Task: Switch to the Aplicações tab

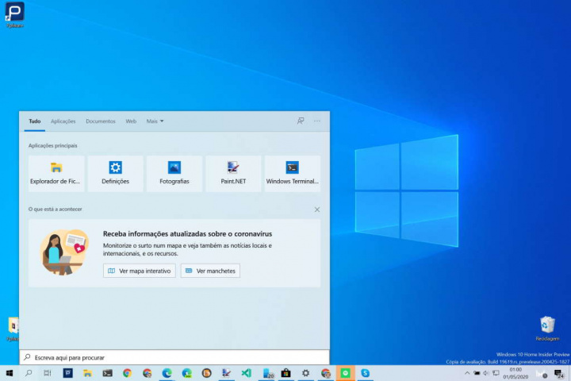Action: (63, 121)
